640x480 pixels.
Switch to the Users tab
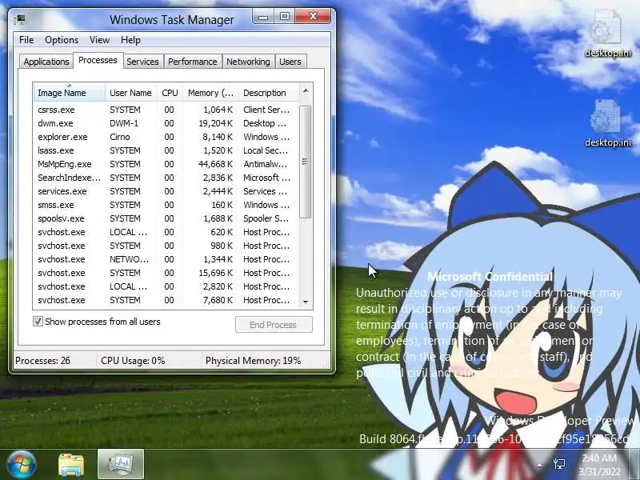tap(290, 62)
